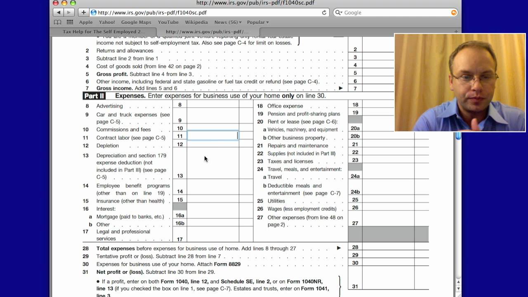Click the yellow minimize window button
528x297 pixels.
pos(64,3)
